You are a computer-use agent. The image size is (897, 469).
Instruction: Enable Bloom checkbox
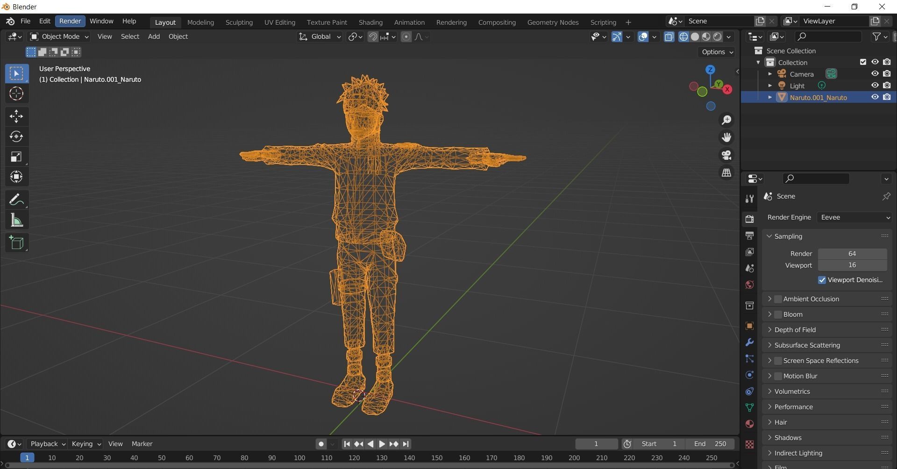tap(778, 314)
